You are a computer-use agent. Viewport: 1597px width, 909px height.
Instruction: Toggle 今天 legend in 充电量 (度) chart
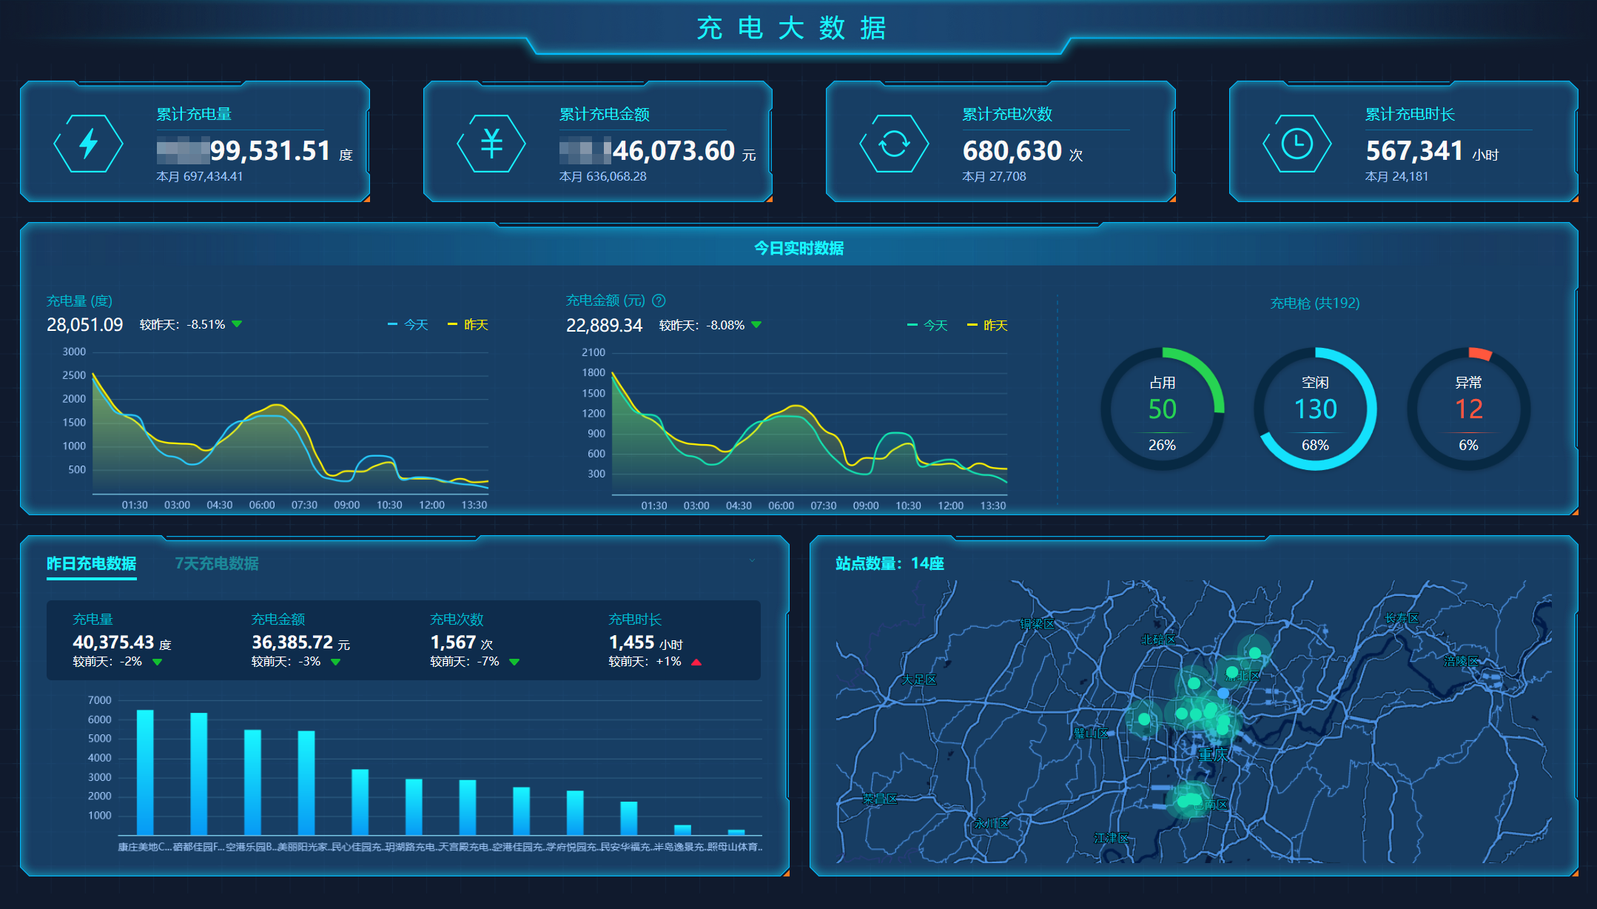(409, 325)
